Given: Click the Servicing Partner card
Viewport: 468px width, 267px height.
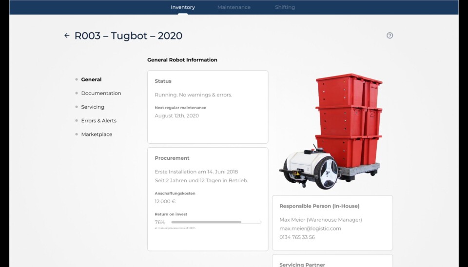Looking at the screenshot, I should tap(332, 262).
